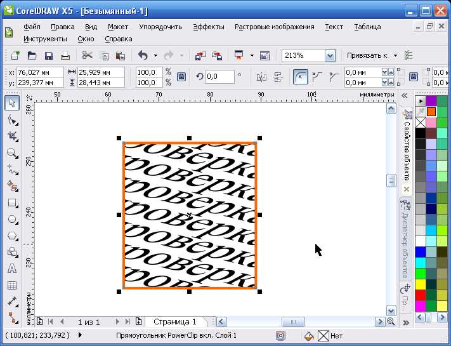This screenshot has width=451, height=346.
Task: Select the Ellipse tool
Action: coord(12,219)
